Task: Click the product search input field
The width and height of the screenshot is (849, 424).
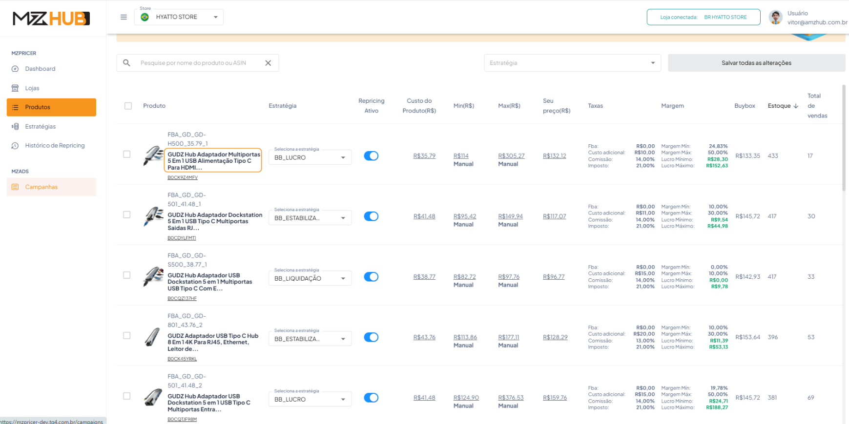Action: click(x=200, y=63)
